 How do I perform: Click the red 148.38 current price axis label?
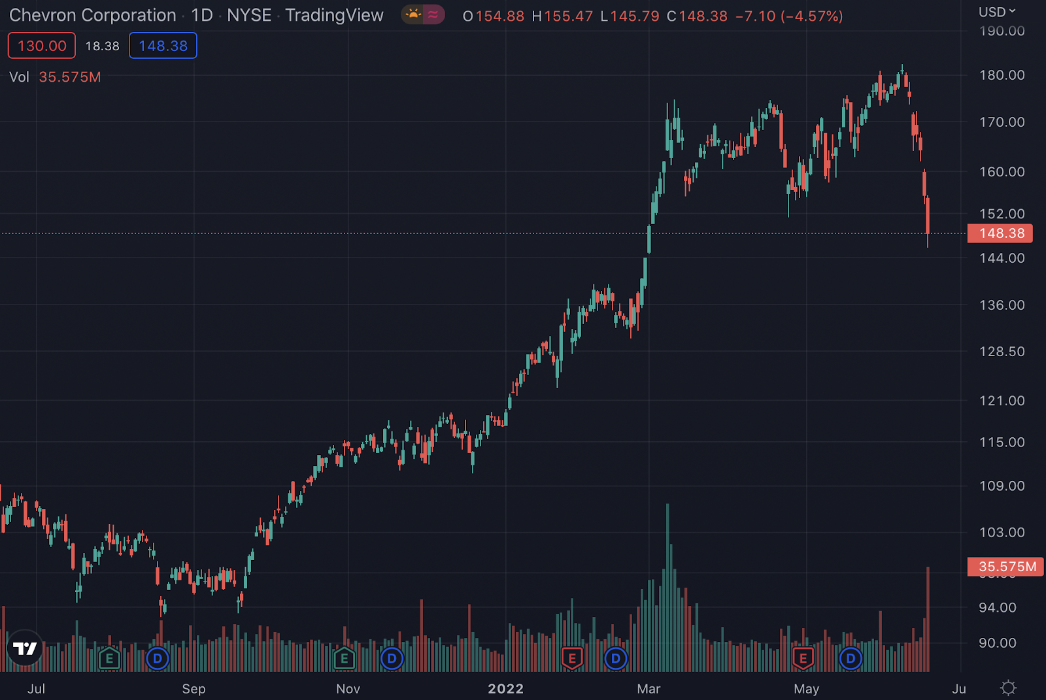point(1000,233)
